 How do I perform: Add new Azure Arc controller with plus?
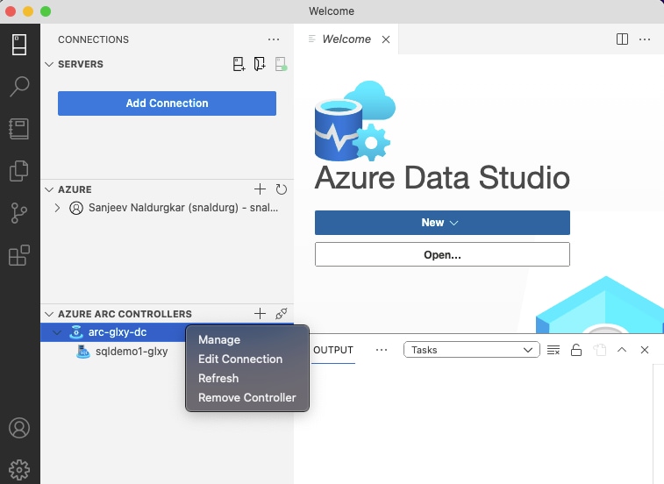click(x=260, y=314)
